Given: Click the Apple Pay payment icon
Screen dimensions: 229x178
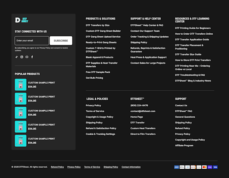Looking at the screenshot, I should point(182,167).
